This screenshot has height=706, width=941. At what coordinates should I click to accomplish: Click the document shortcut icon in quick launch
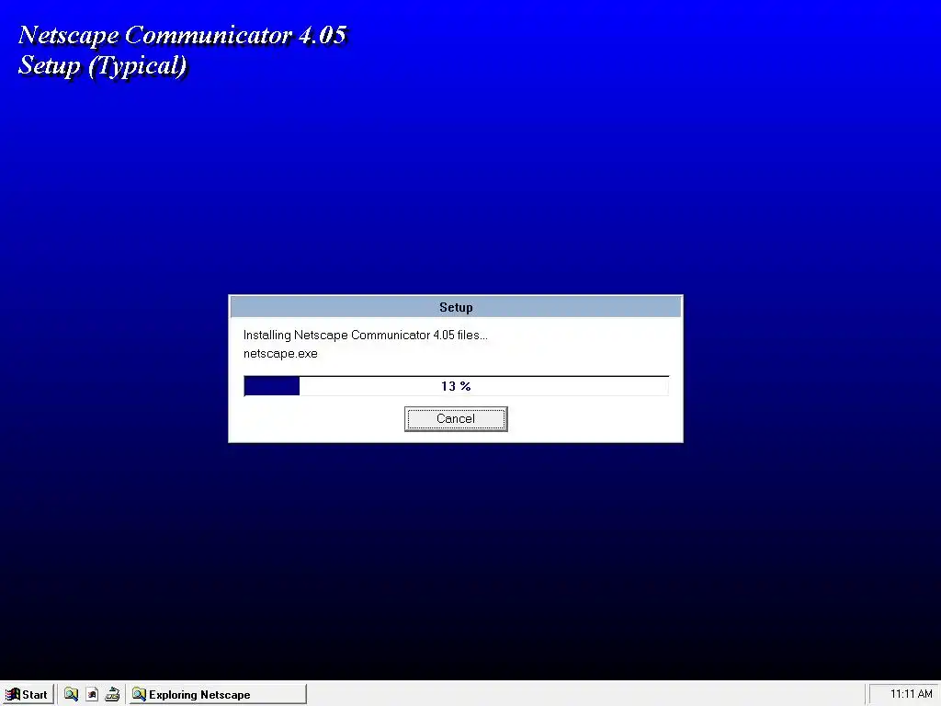pyautogui.click(x=92, y=694)
